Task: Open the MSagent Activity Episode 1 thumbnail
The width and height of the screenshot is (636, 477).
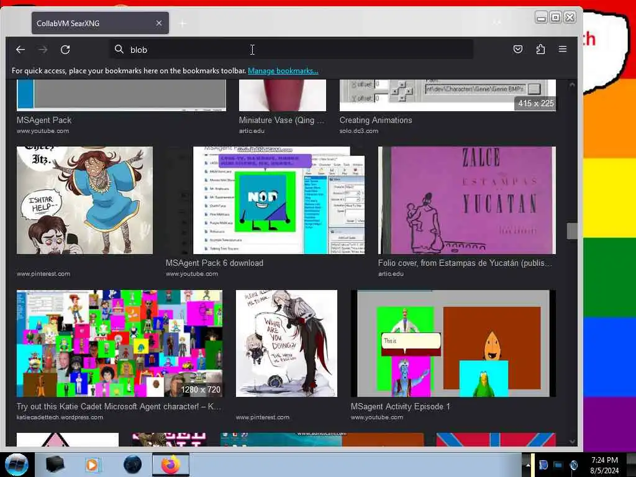Action: pyautogui.click(x=453, y=343)
